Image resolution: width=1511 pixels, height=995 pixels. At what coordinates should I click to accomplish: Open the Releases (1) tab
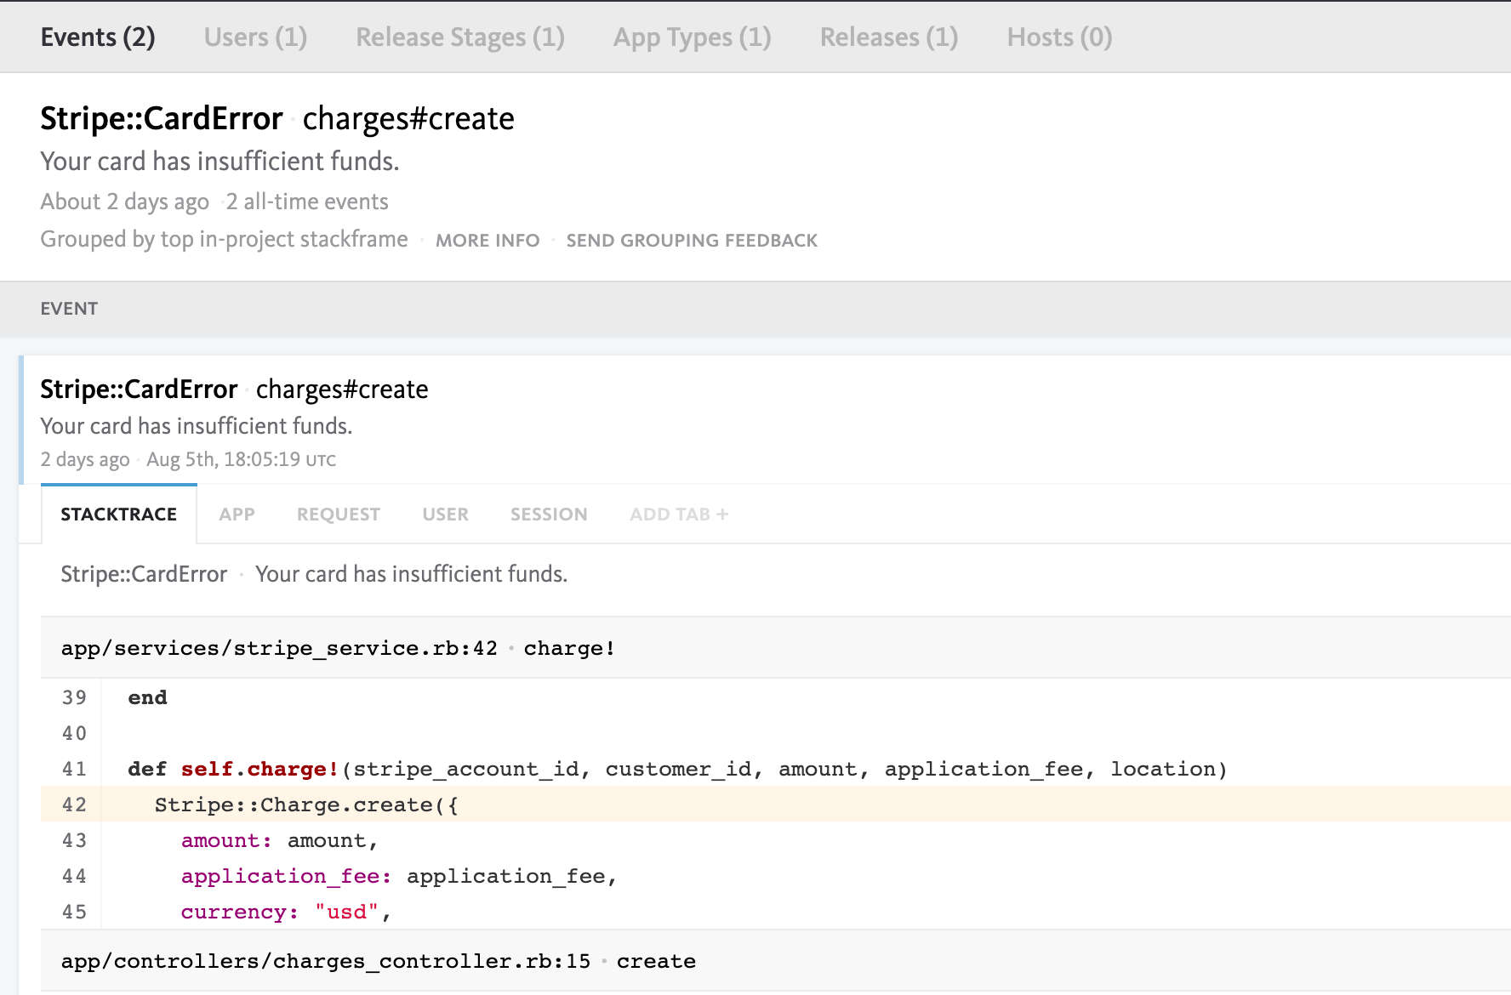[889, 37]
